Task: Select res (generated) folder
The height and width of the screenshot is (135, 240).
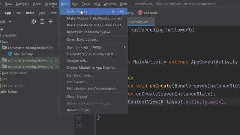Action: (13, 85)
